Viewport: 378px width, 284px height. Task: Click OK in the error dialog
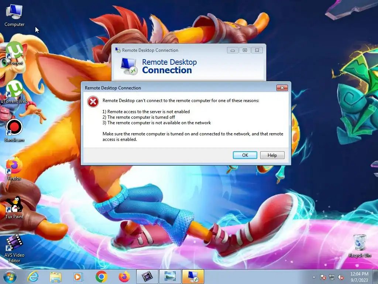[245, 155]
